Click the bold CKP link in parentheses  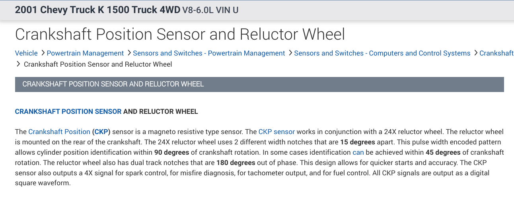tap(102, 132)
